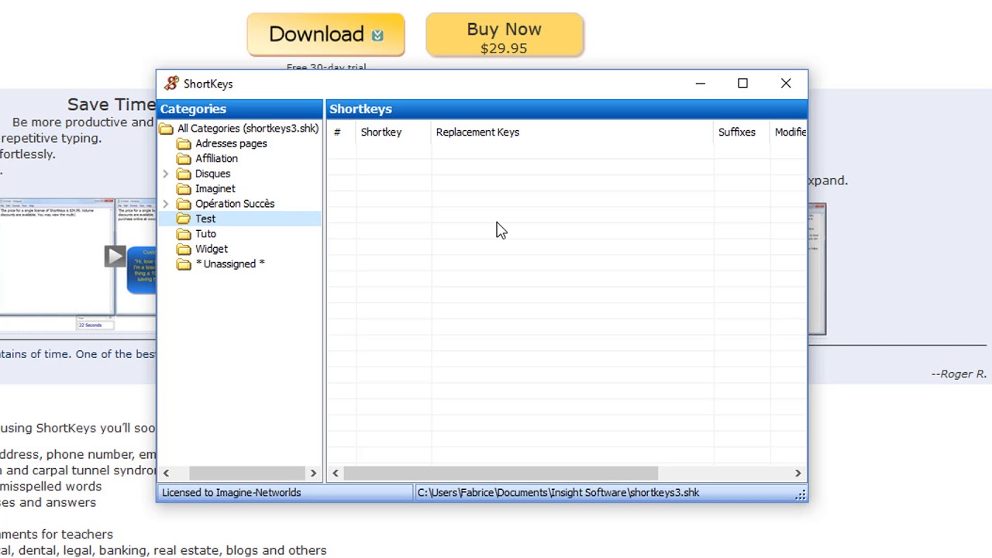Image resolution: width=992 pixels, height=558 pixels.
Task: Click the '--Roger R.' testimonial signature
Action: click(x=959, y=374)
